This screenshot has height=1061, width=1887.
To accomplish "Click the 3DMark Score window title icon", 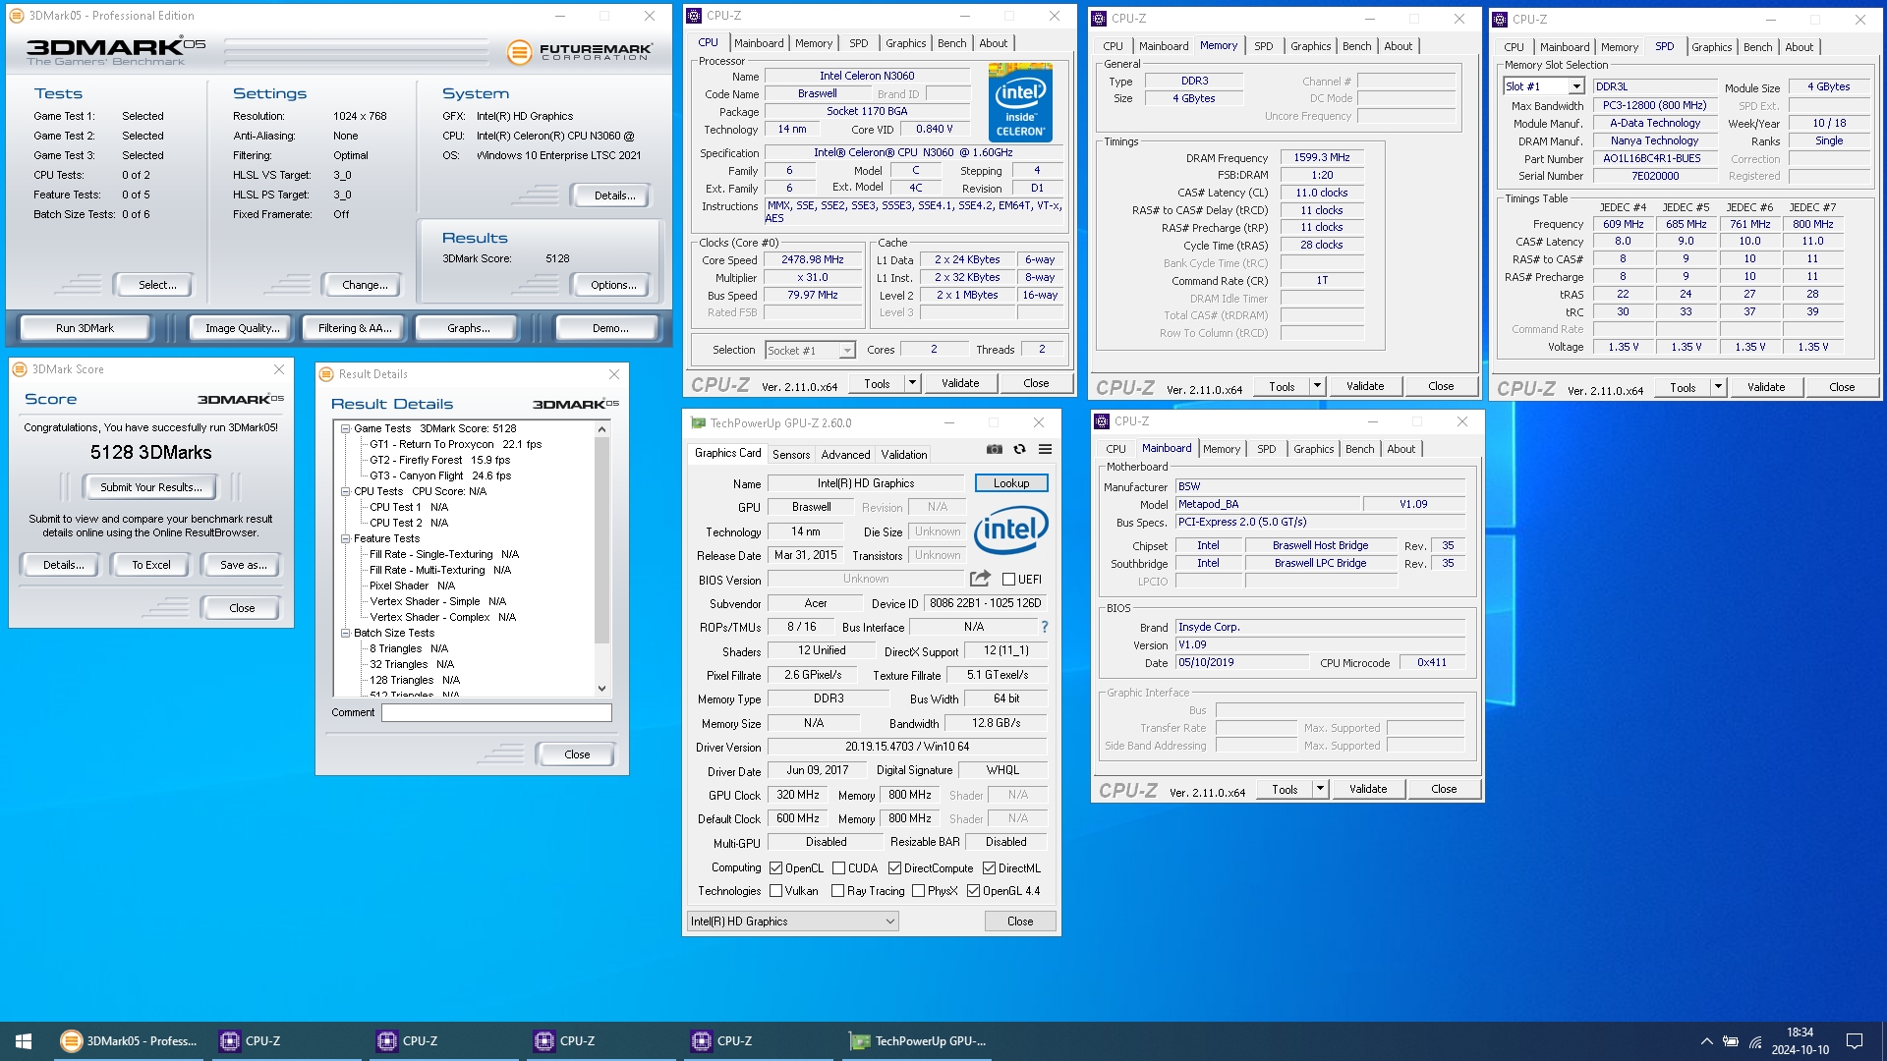I will coord(20,369).
